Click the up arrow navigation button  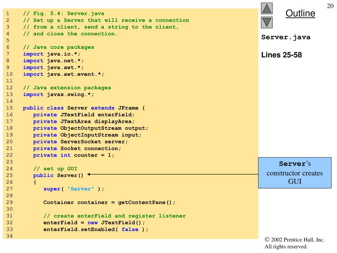[267, 8]
